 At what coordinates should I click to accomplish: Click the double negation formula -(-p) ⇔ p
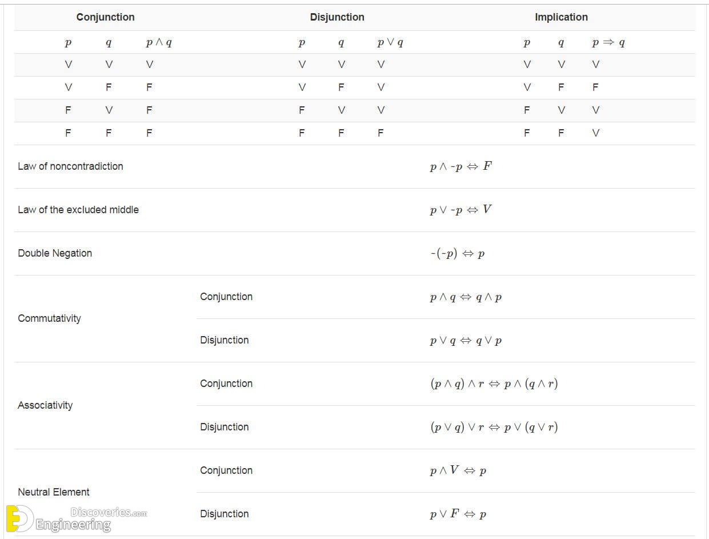point(458,253)
